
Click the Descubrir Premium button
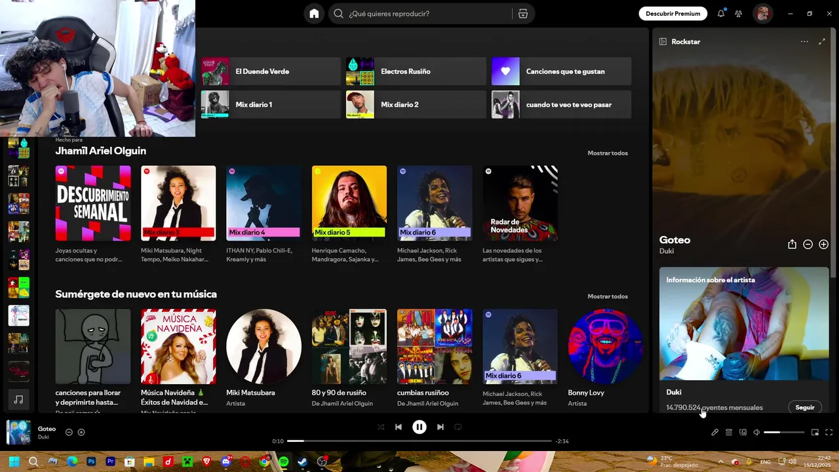(673, 14)
